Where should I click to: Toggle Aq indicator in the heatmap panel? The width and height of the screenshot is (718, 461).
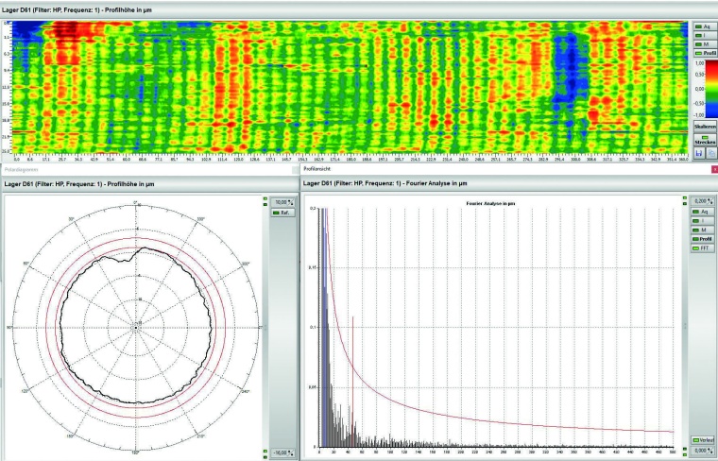click(703, 26)
